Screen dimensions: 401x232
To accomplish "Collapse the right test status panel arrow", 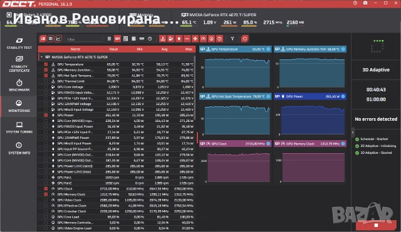I will (353, 132).
